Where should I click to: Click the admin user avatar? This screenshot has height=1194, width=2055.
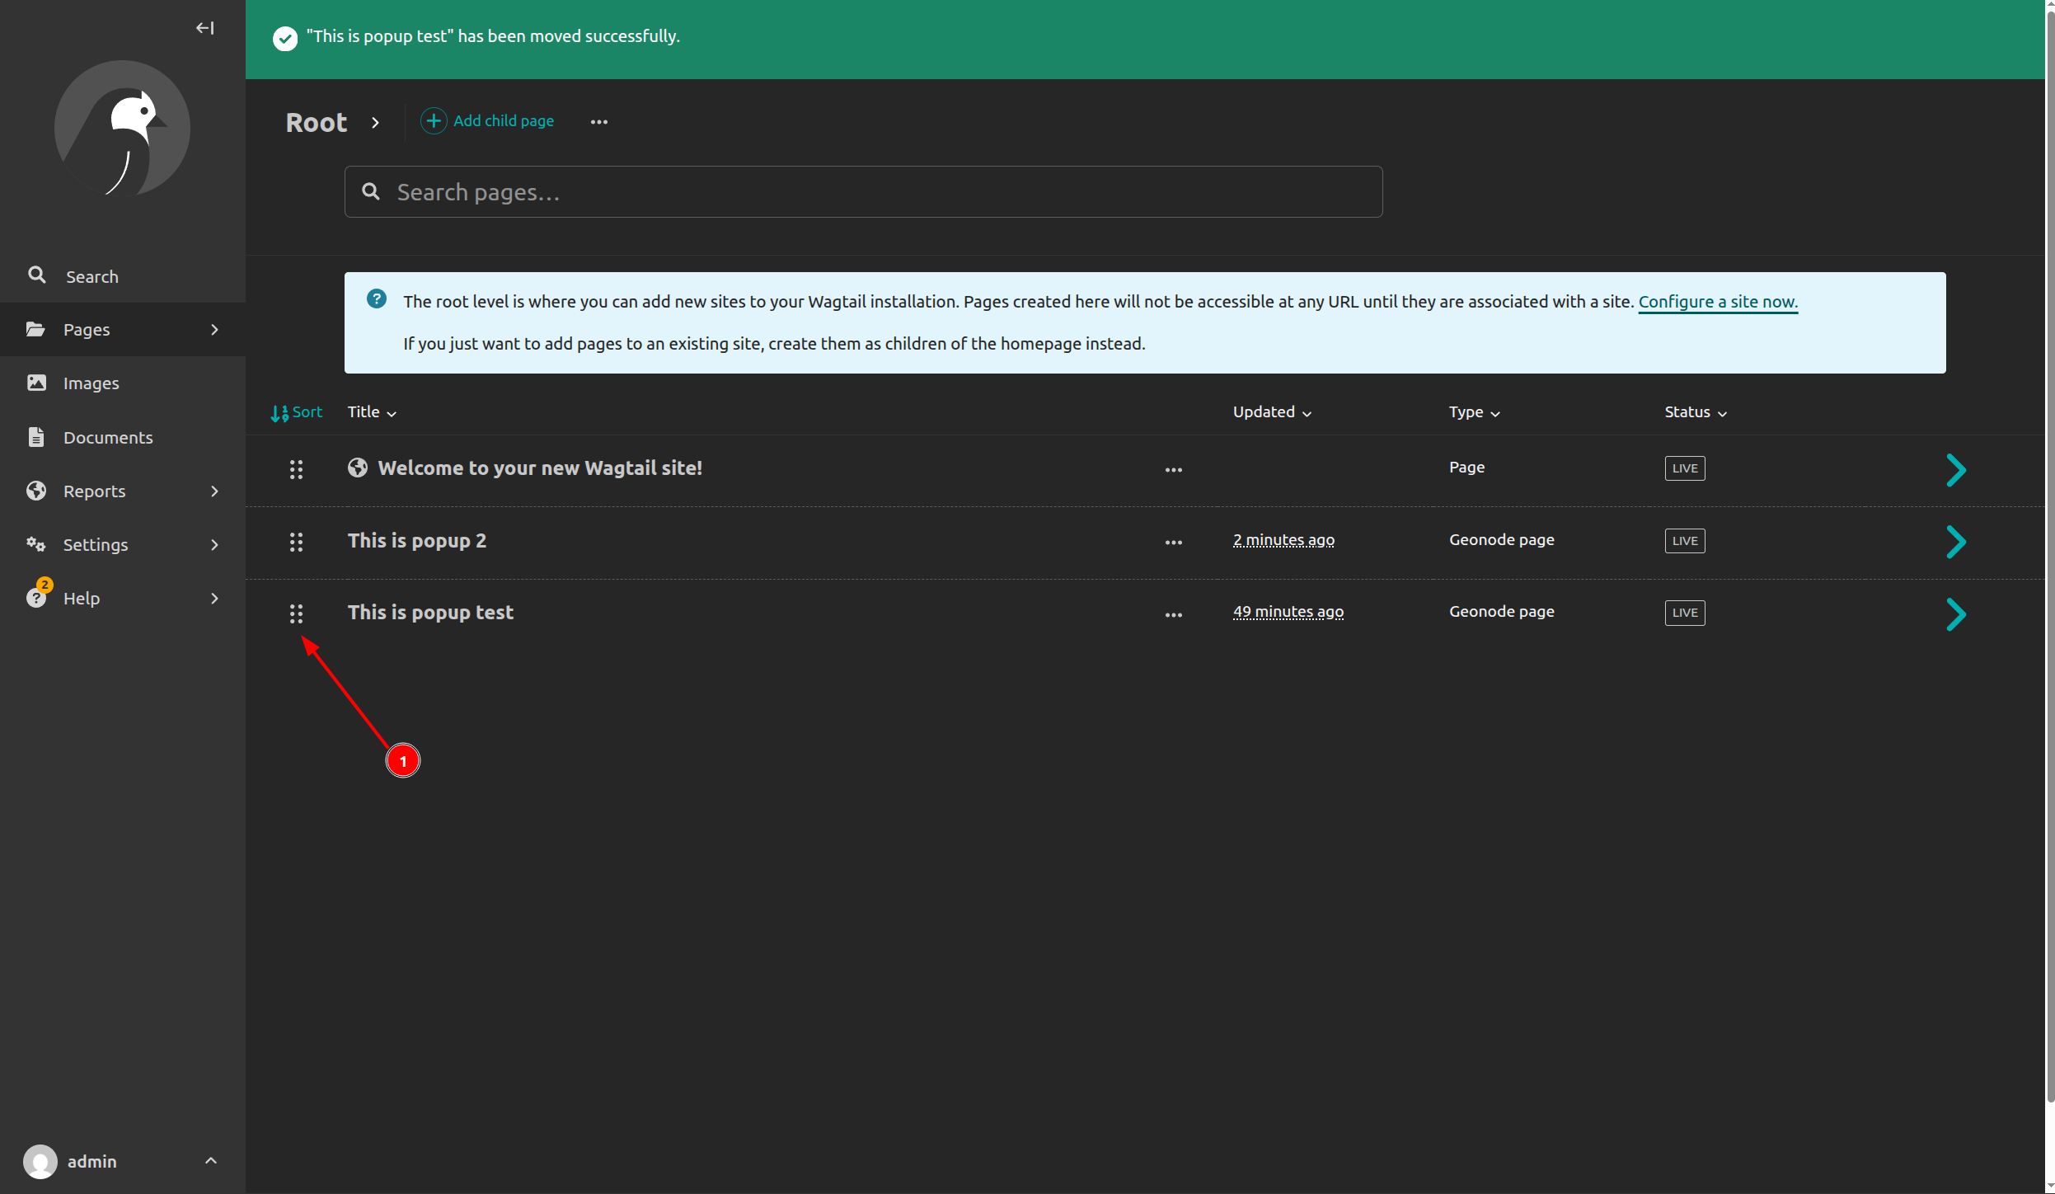coord(40,1161)
